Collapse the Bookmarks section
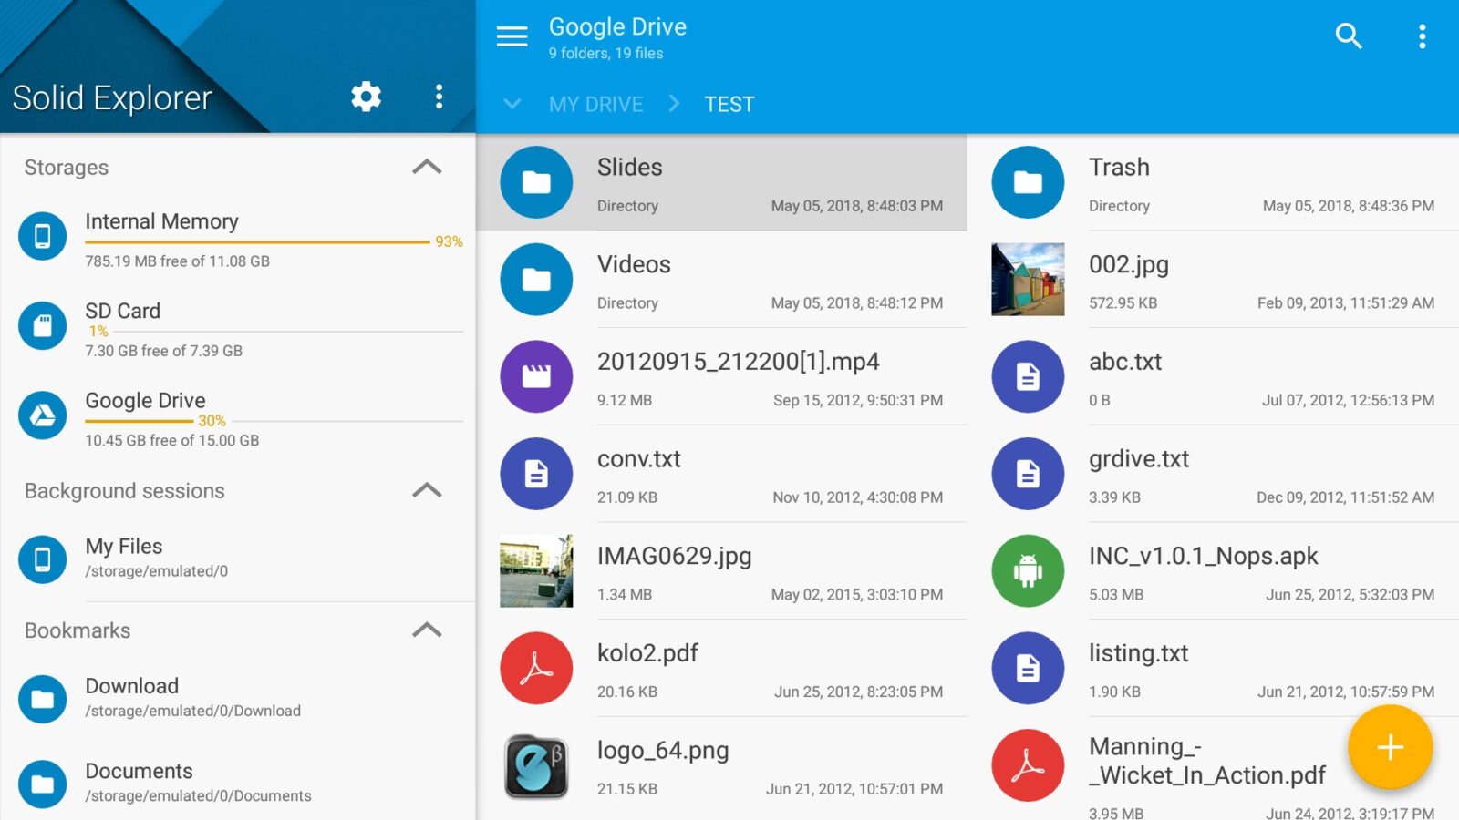1459x820 pixels. 427,630
